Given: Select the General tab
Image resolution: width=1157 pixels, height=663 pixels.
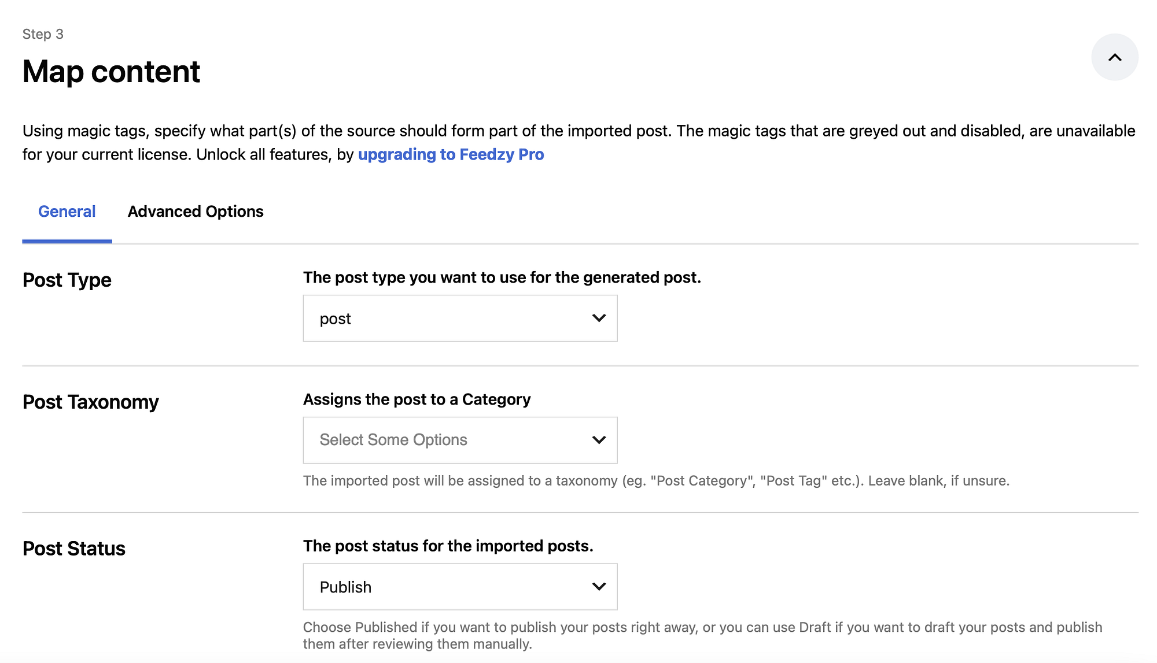Looking at the screenshot, I should pyautogui.click(x=67, y=212).
